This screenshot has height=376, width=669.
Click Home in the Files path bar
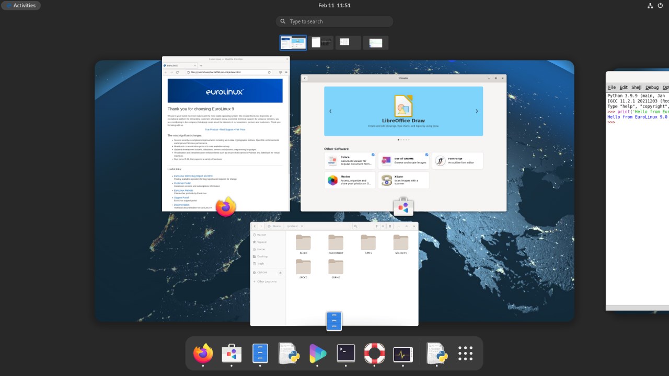[275, 226]
